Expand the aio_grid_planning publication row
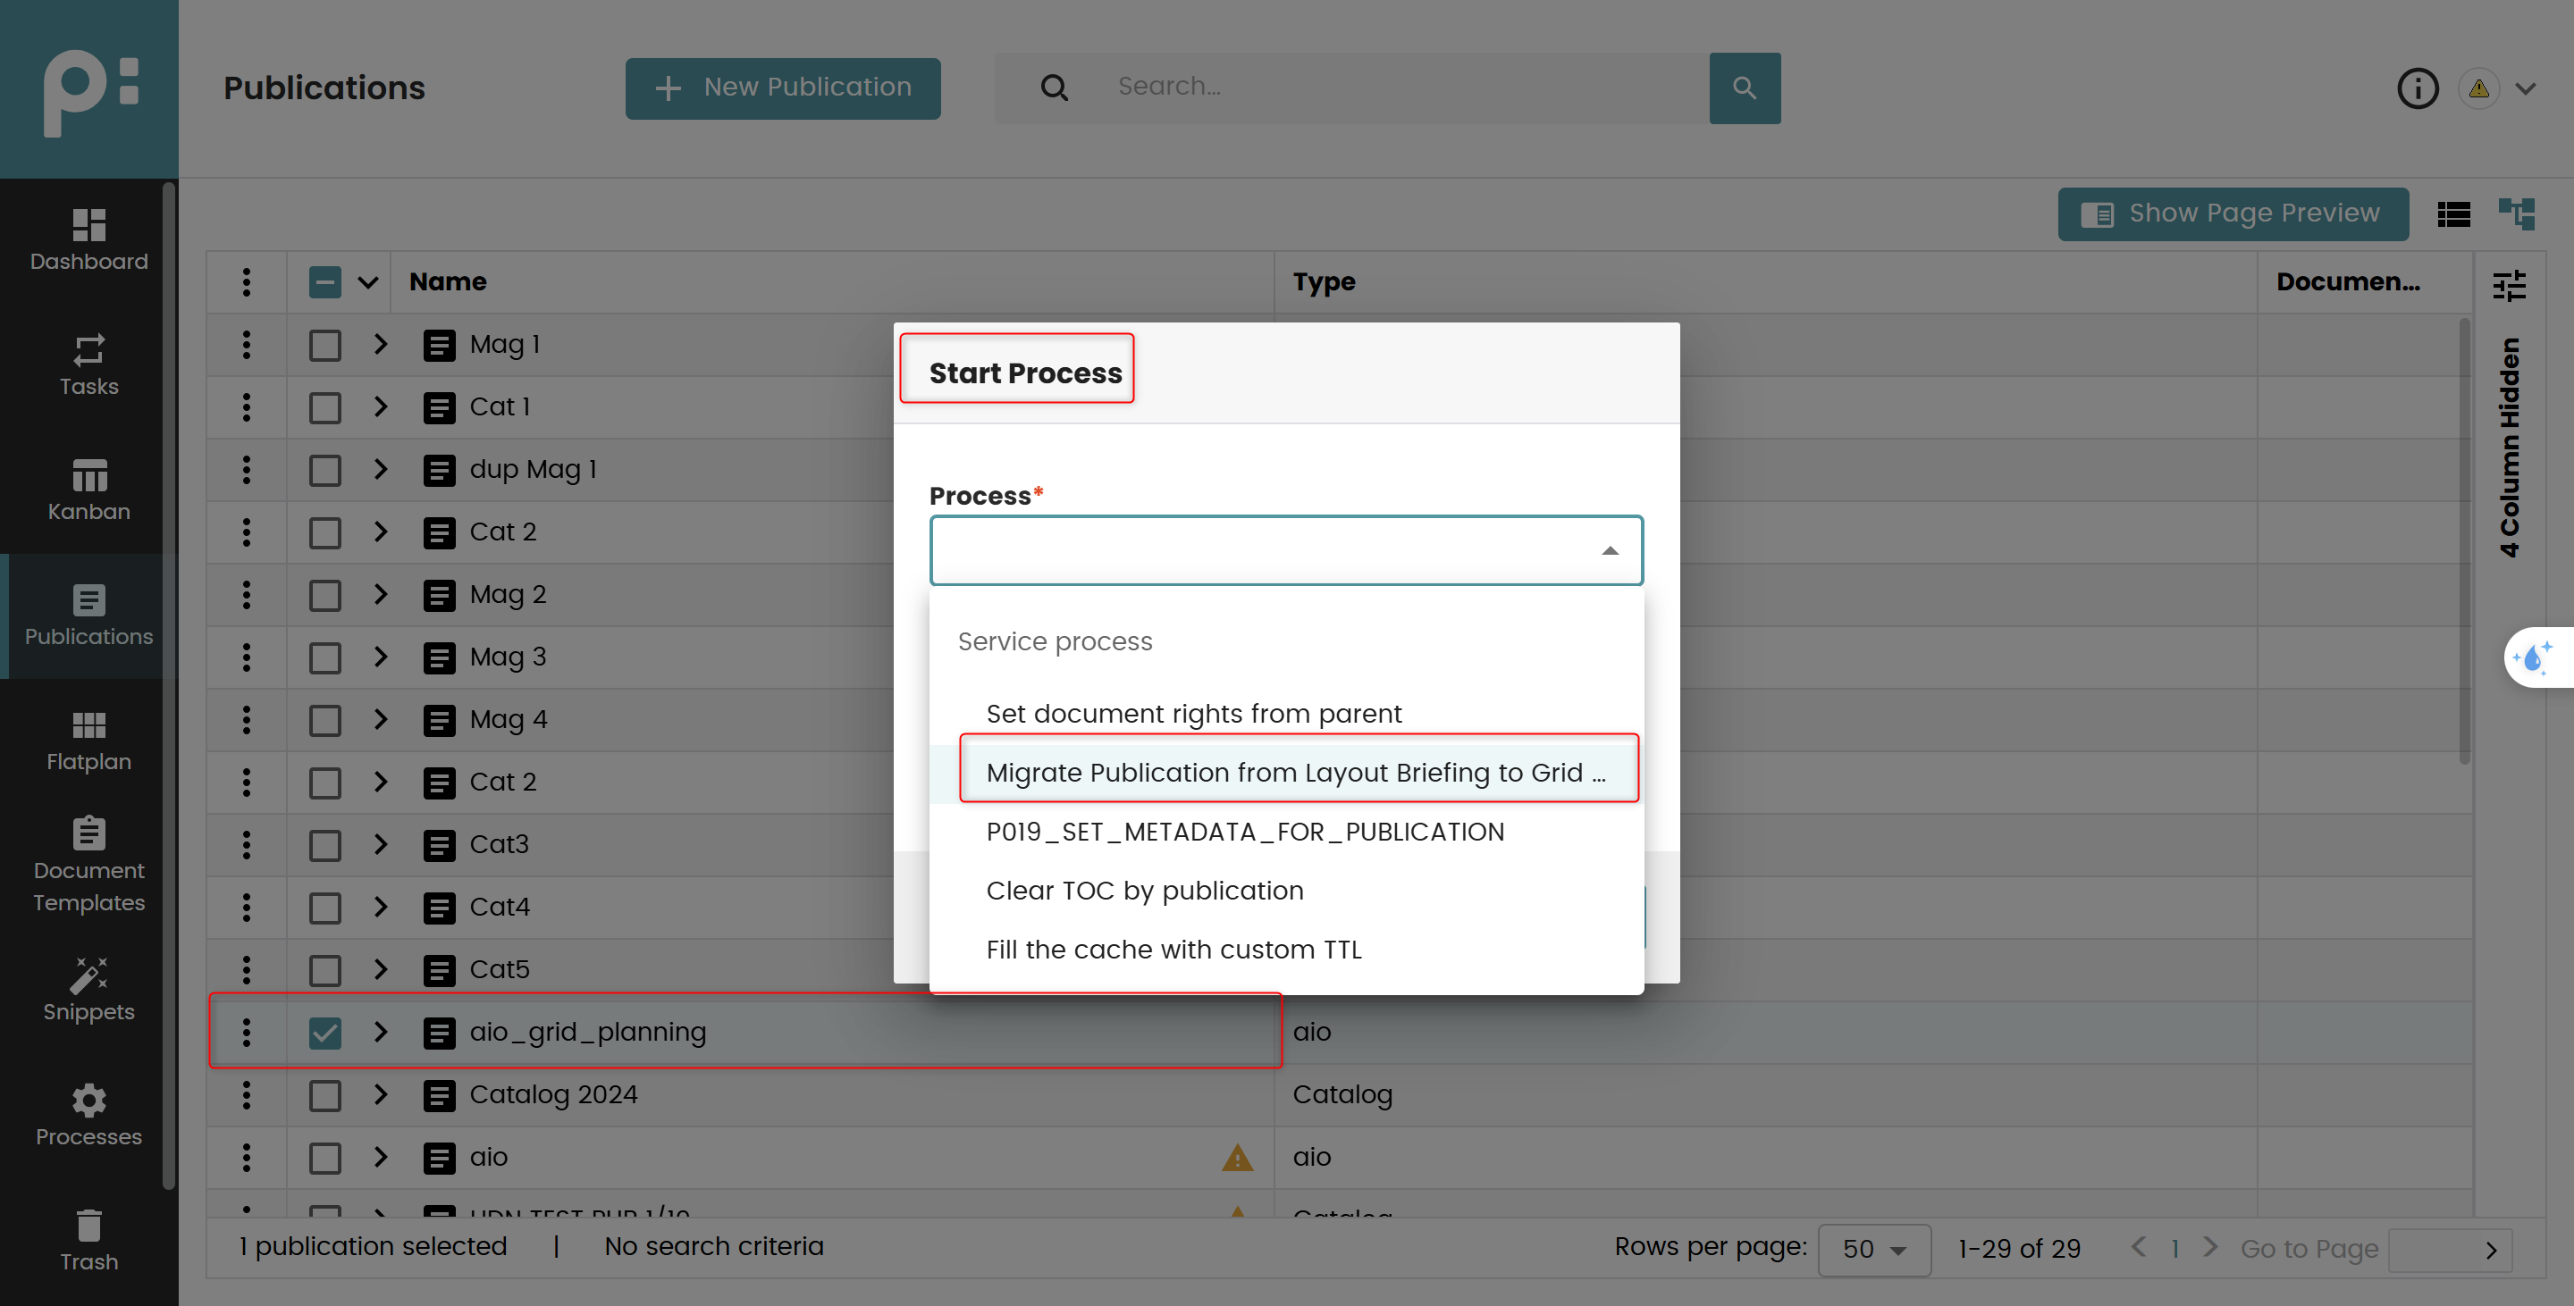Image resolution: width=2574 pixels, height=1306 pixels. pyautogui.click(x=381, y=1032)
